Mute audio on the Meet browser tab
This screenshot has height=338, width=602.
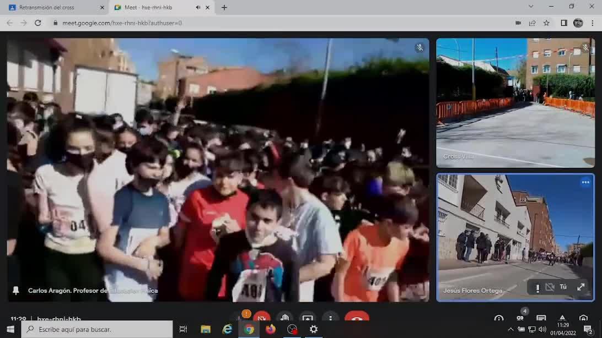pyautogui.click(x=198, y=7)
